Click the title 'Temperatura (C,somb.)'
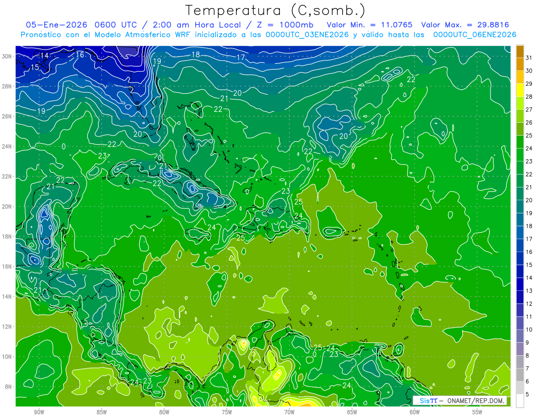The image size is (541, 418). click(275, 10)
